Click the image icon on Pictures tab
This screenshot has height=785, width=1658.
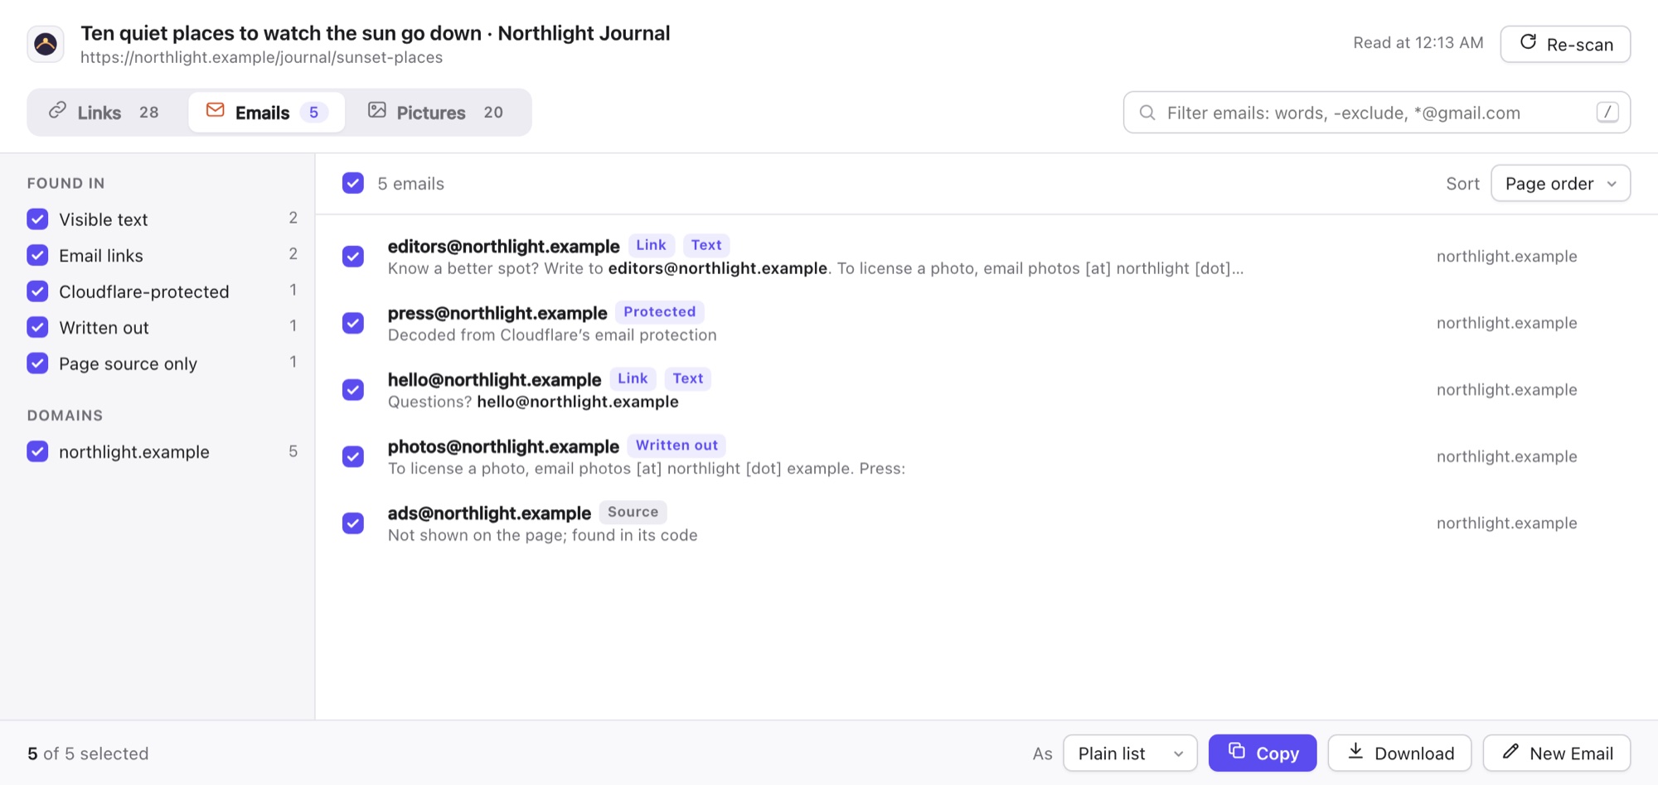pos(377,110)
